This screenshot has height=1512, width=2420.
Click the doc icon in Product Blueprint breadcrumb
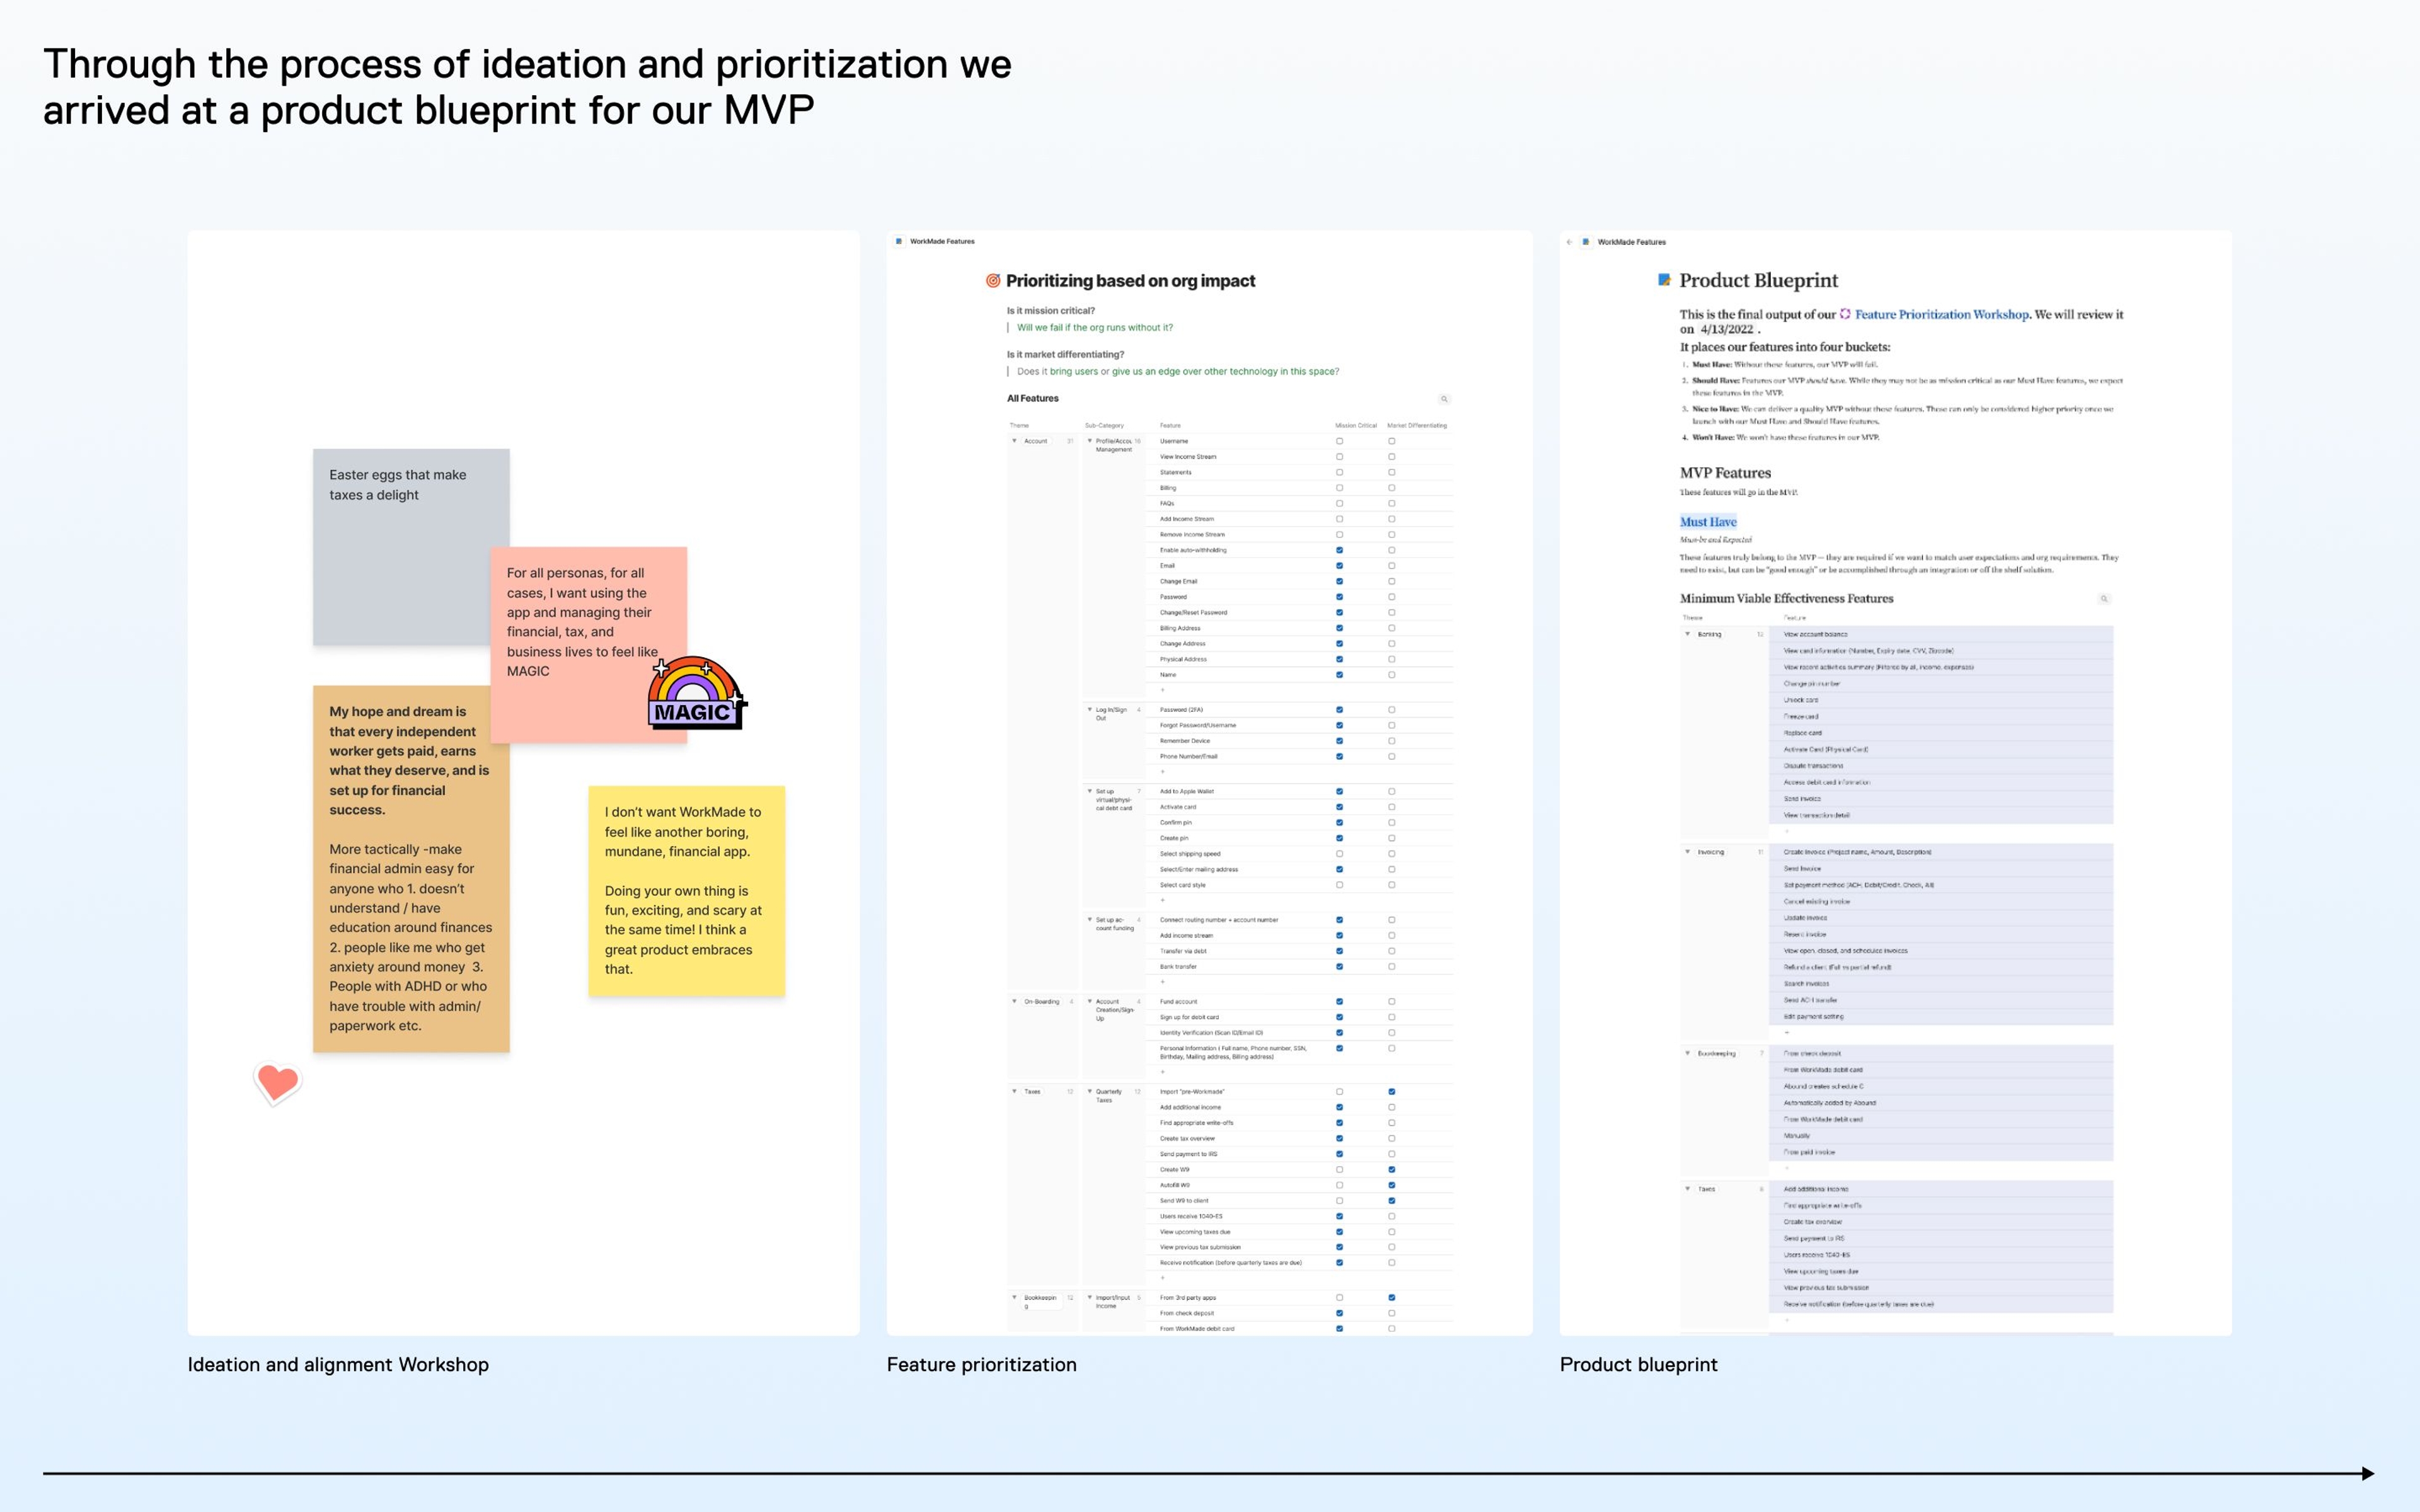[1585, 242]
